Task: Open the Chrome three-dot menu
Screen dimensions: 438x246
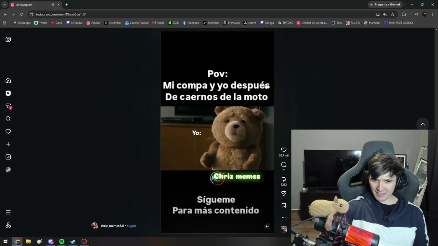Action: pyautogui.click(x=433, y=14)
